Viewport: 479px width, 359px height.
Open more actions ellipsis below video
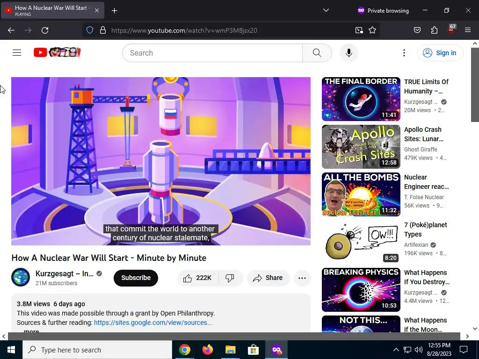[x=302, y=278]
